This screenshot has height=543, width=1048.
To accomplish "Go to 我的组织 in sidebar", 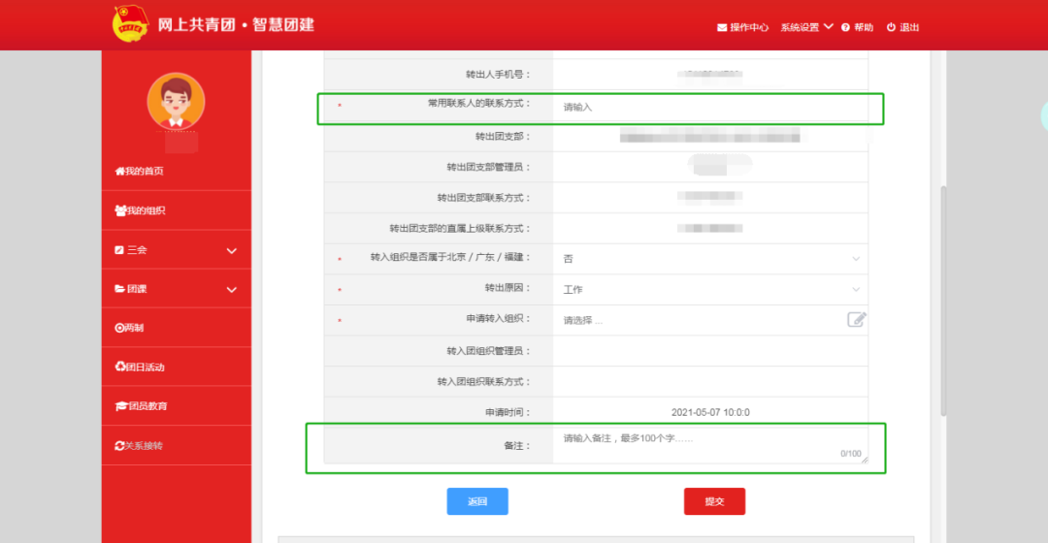I will (140, 210).
